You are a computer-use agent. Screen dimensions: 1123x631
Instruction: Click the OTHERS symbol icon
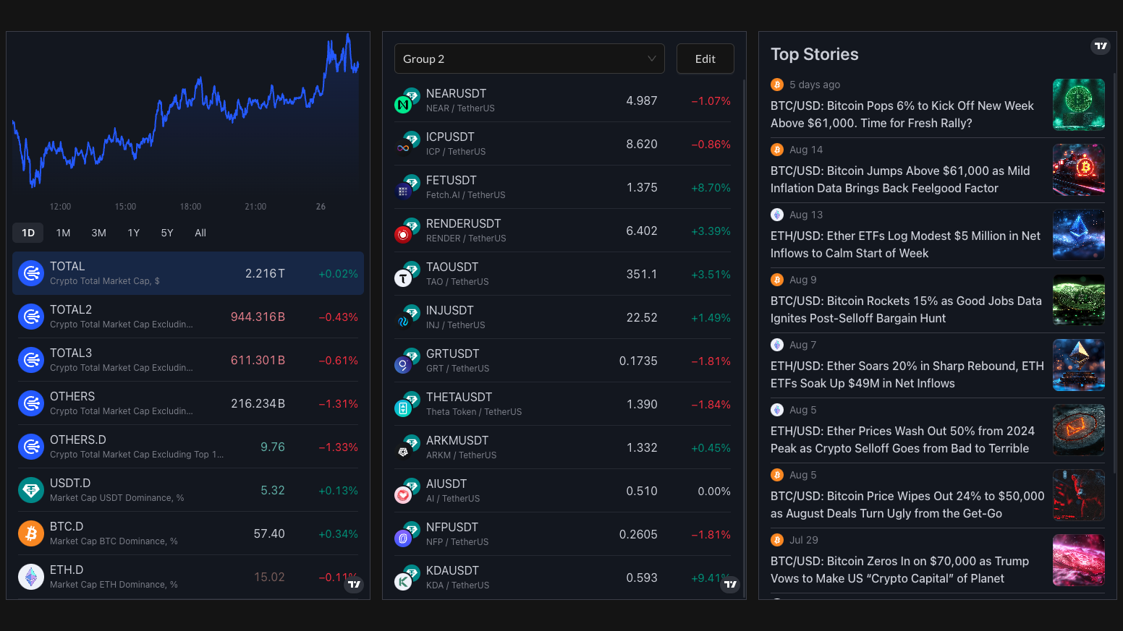click(31, 403)
